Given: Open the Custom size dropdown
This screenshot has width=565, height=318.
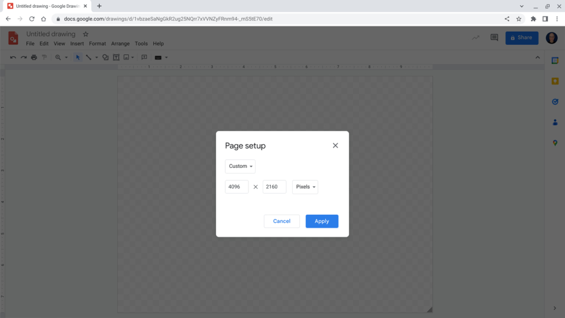Looking at the screenshot, I should [240, 166].
